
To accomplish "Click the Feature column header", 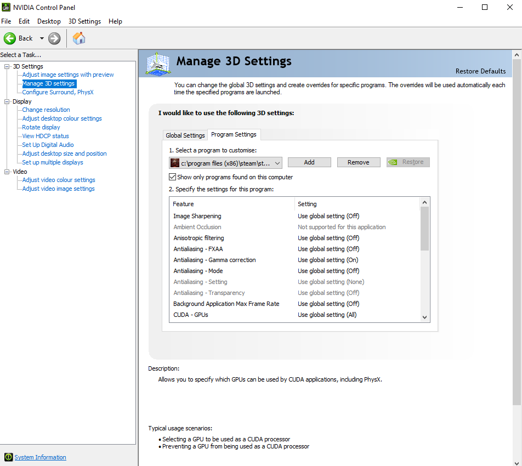I will point(232,204).
